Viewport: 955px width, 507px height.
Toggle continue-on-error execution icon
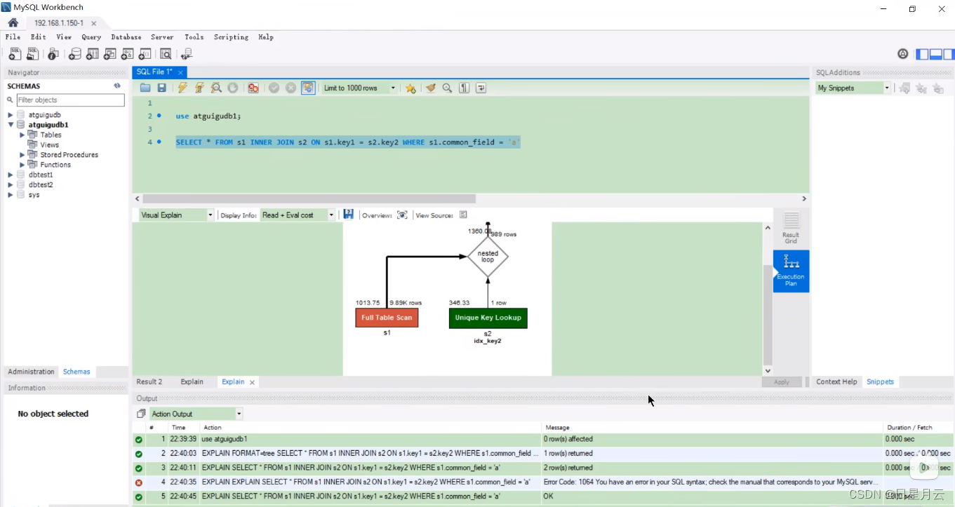point(253,88)
